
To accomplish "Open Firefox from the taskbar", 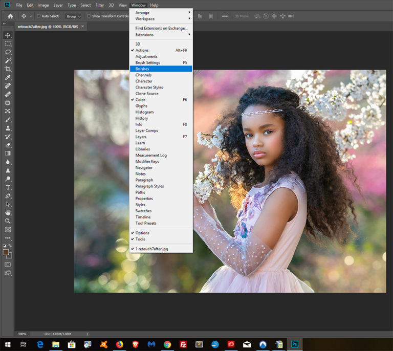I will [x=120, y=344].
